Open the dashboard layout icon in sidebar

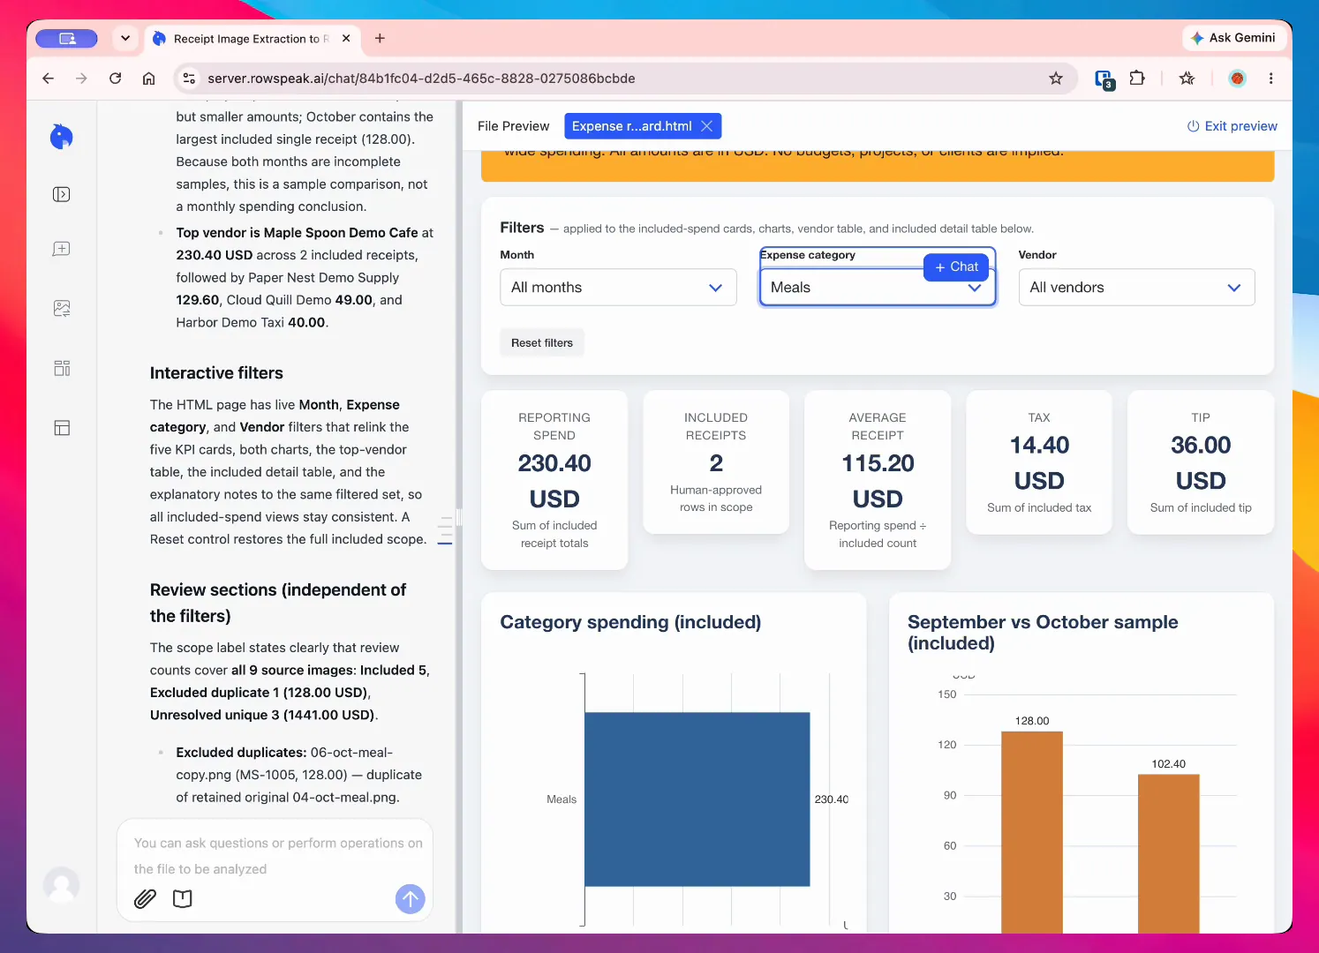coord(62,368)
